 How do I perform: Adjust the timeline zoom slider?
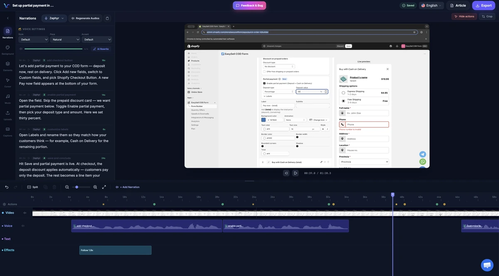pyautogui.click(x=81, y=187)
